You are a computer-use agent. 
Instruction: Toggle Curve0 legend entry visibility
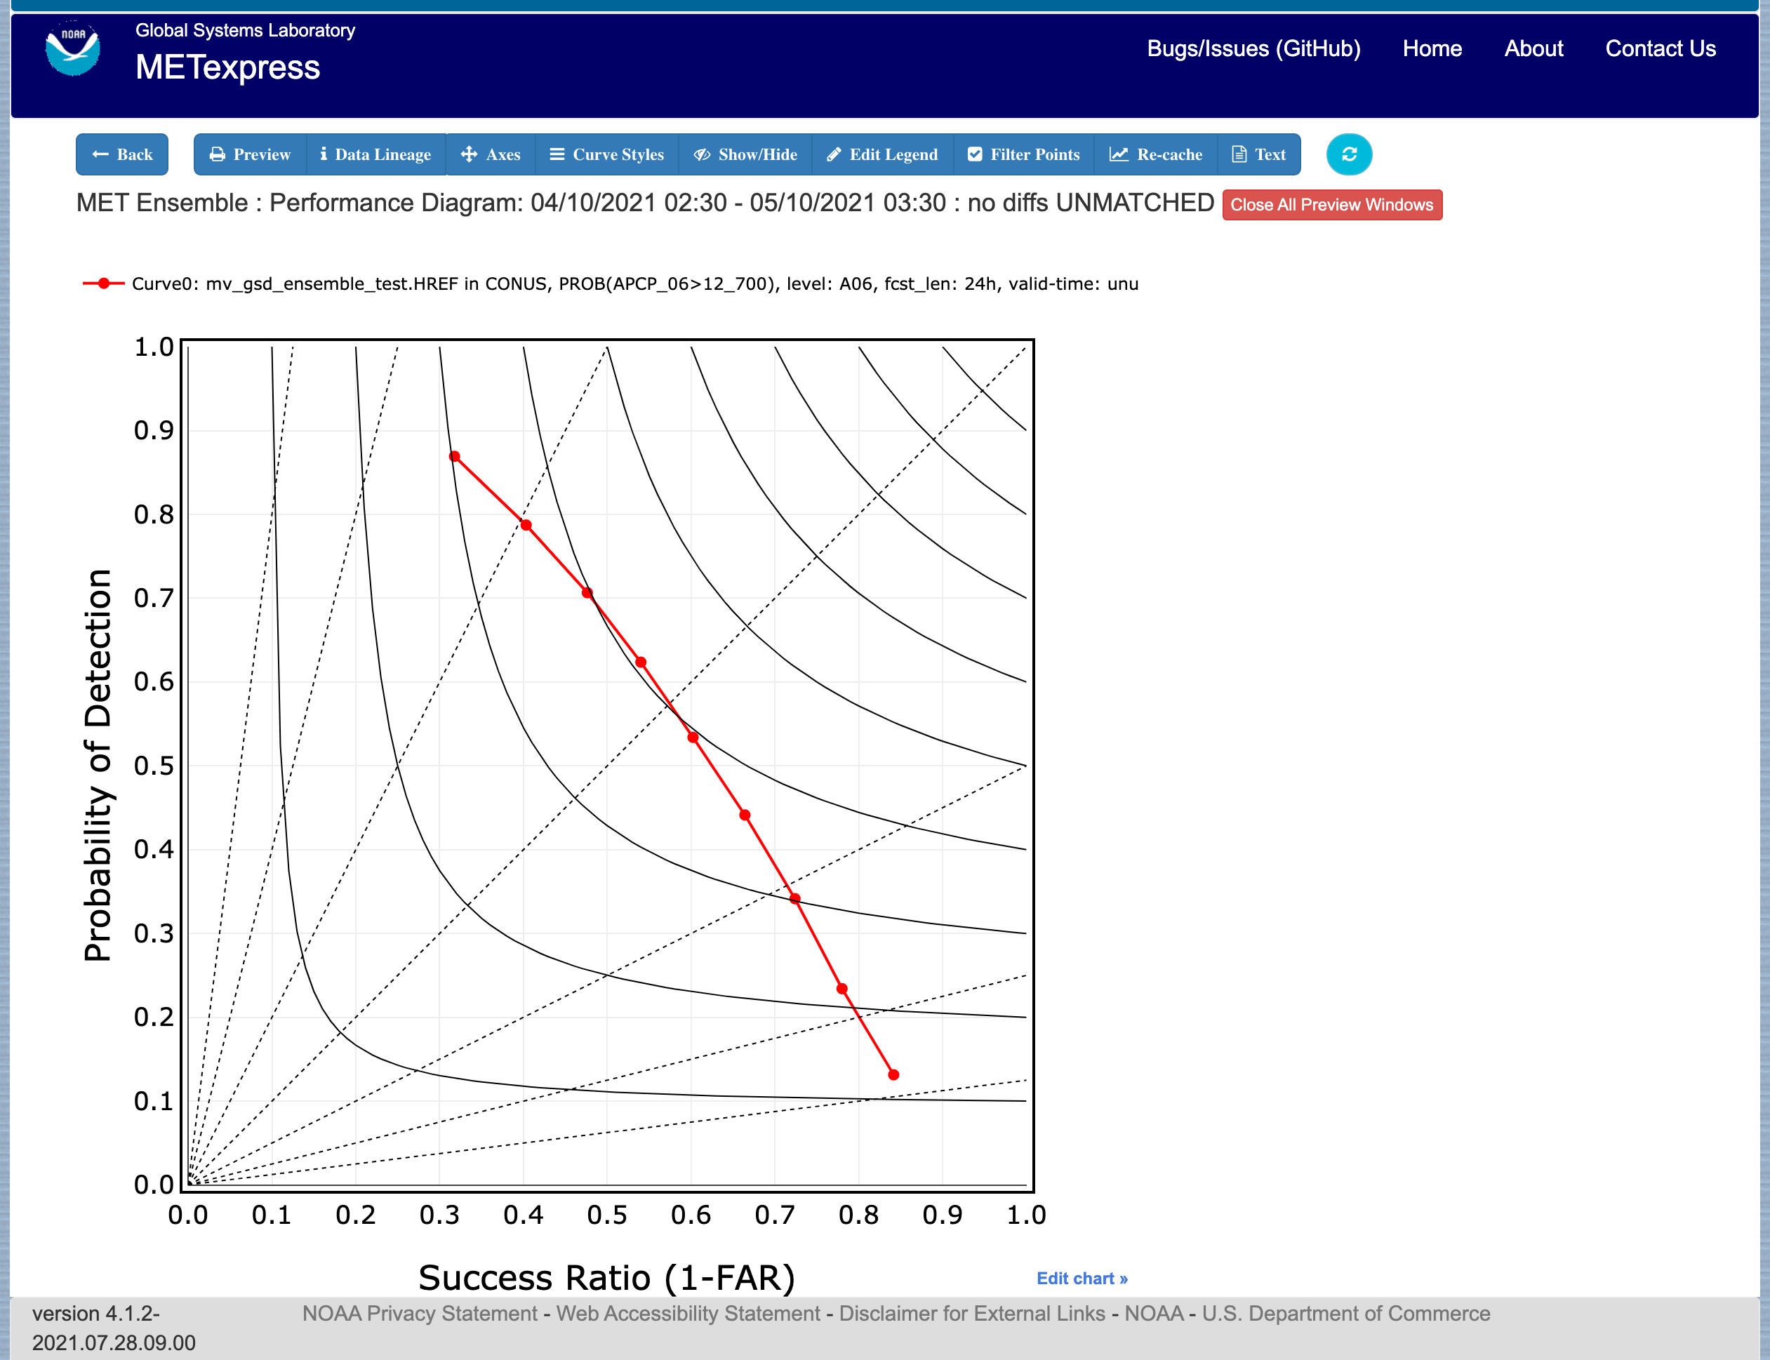(x=611, y=284)
